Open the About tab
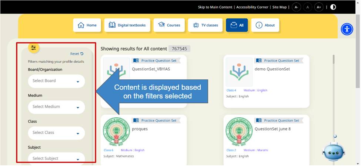 pyautogui.click(x=265, y=25)
